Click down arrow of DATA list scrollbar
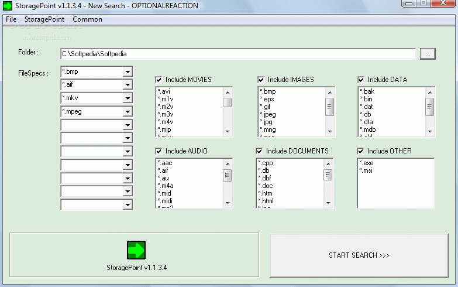Image resolution: width=458 pixels, height=287 pixels. click(430, 132)
